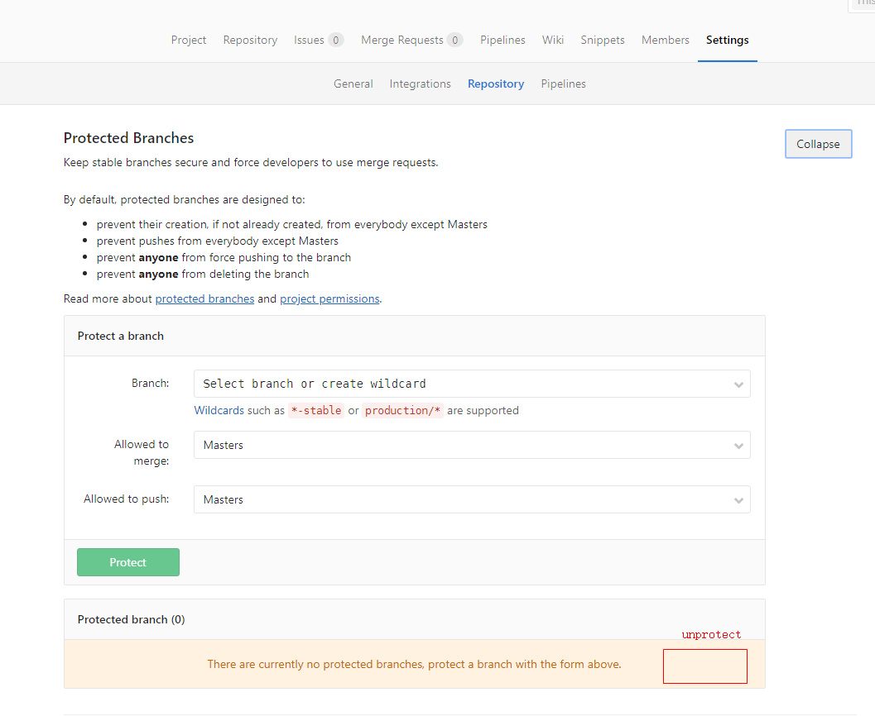Open the Merge Requests tab

[402, 40]
